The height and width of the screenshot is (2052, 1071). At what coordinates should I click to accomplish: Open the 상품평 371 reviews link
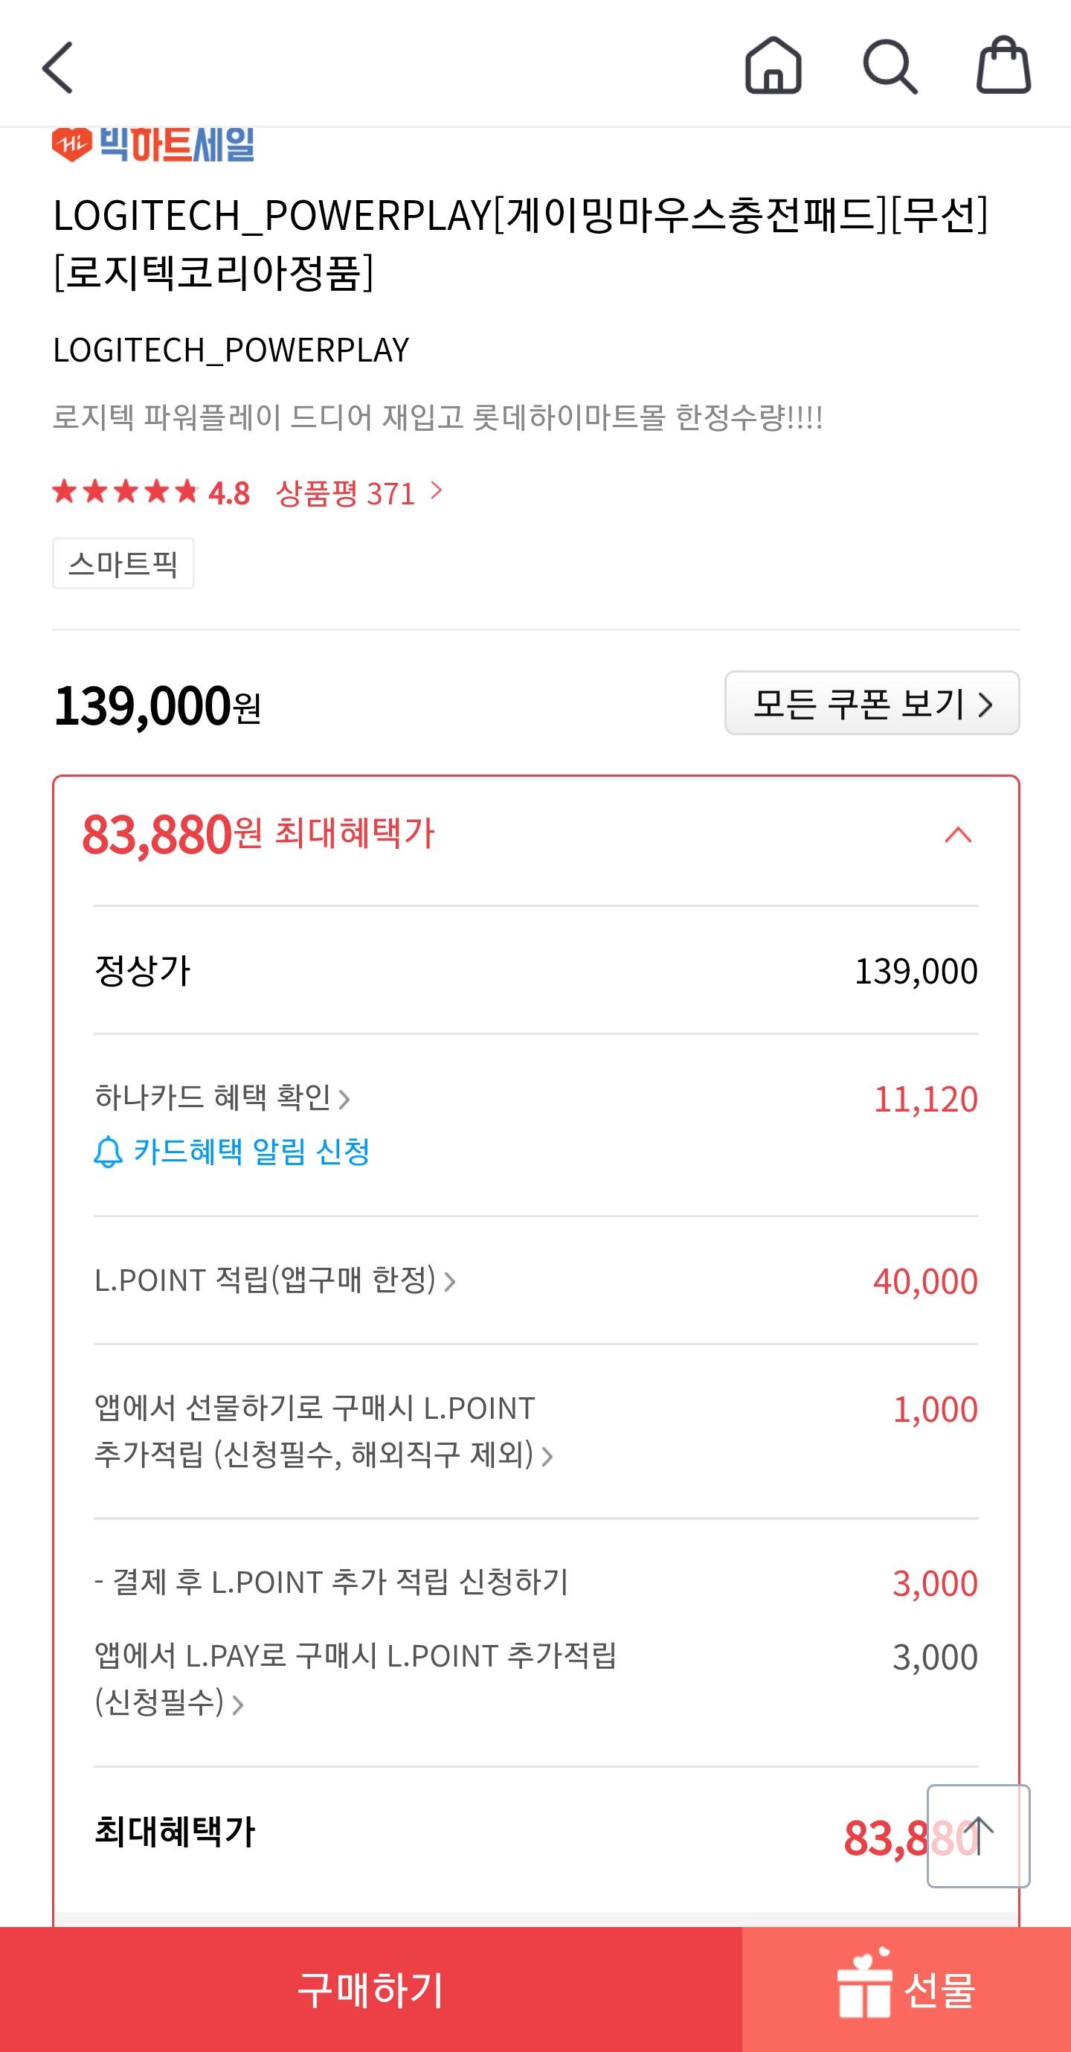tap(358, 493)
